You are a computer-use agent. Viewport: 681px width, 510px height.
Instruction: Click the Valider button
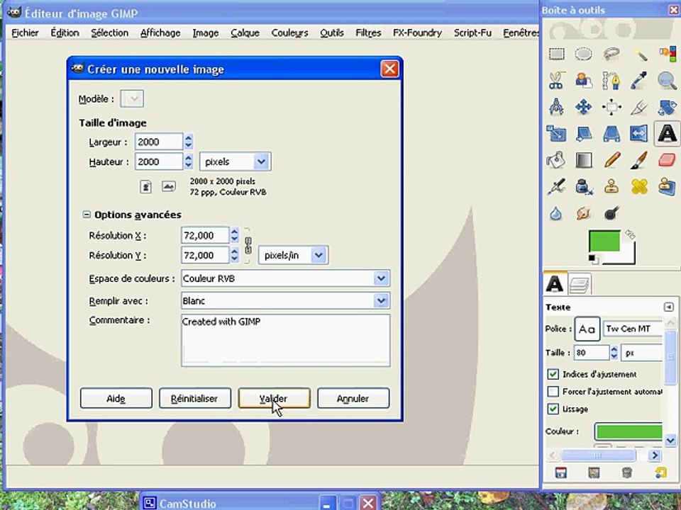(x=274, y=398)
